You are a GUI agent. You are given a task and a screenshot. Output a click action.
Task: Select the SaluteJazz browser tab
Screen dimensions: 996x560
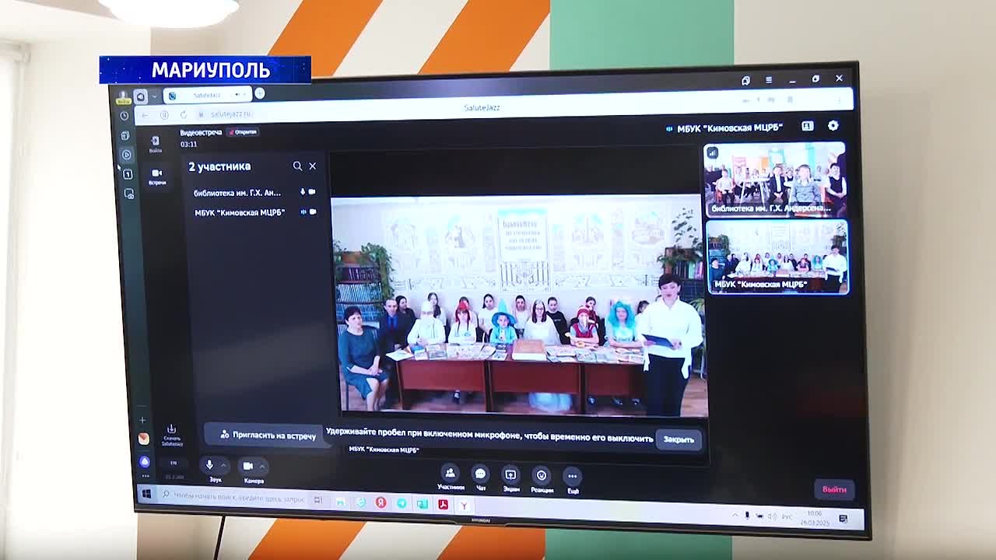(x=209, y=95)
